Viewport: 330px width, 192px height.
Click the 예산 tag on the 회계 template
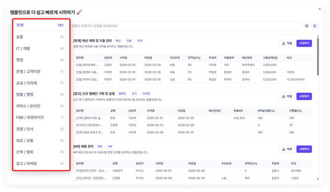pos(118,41)
